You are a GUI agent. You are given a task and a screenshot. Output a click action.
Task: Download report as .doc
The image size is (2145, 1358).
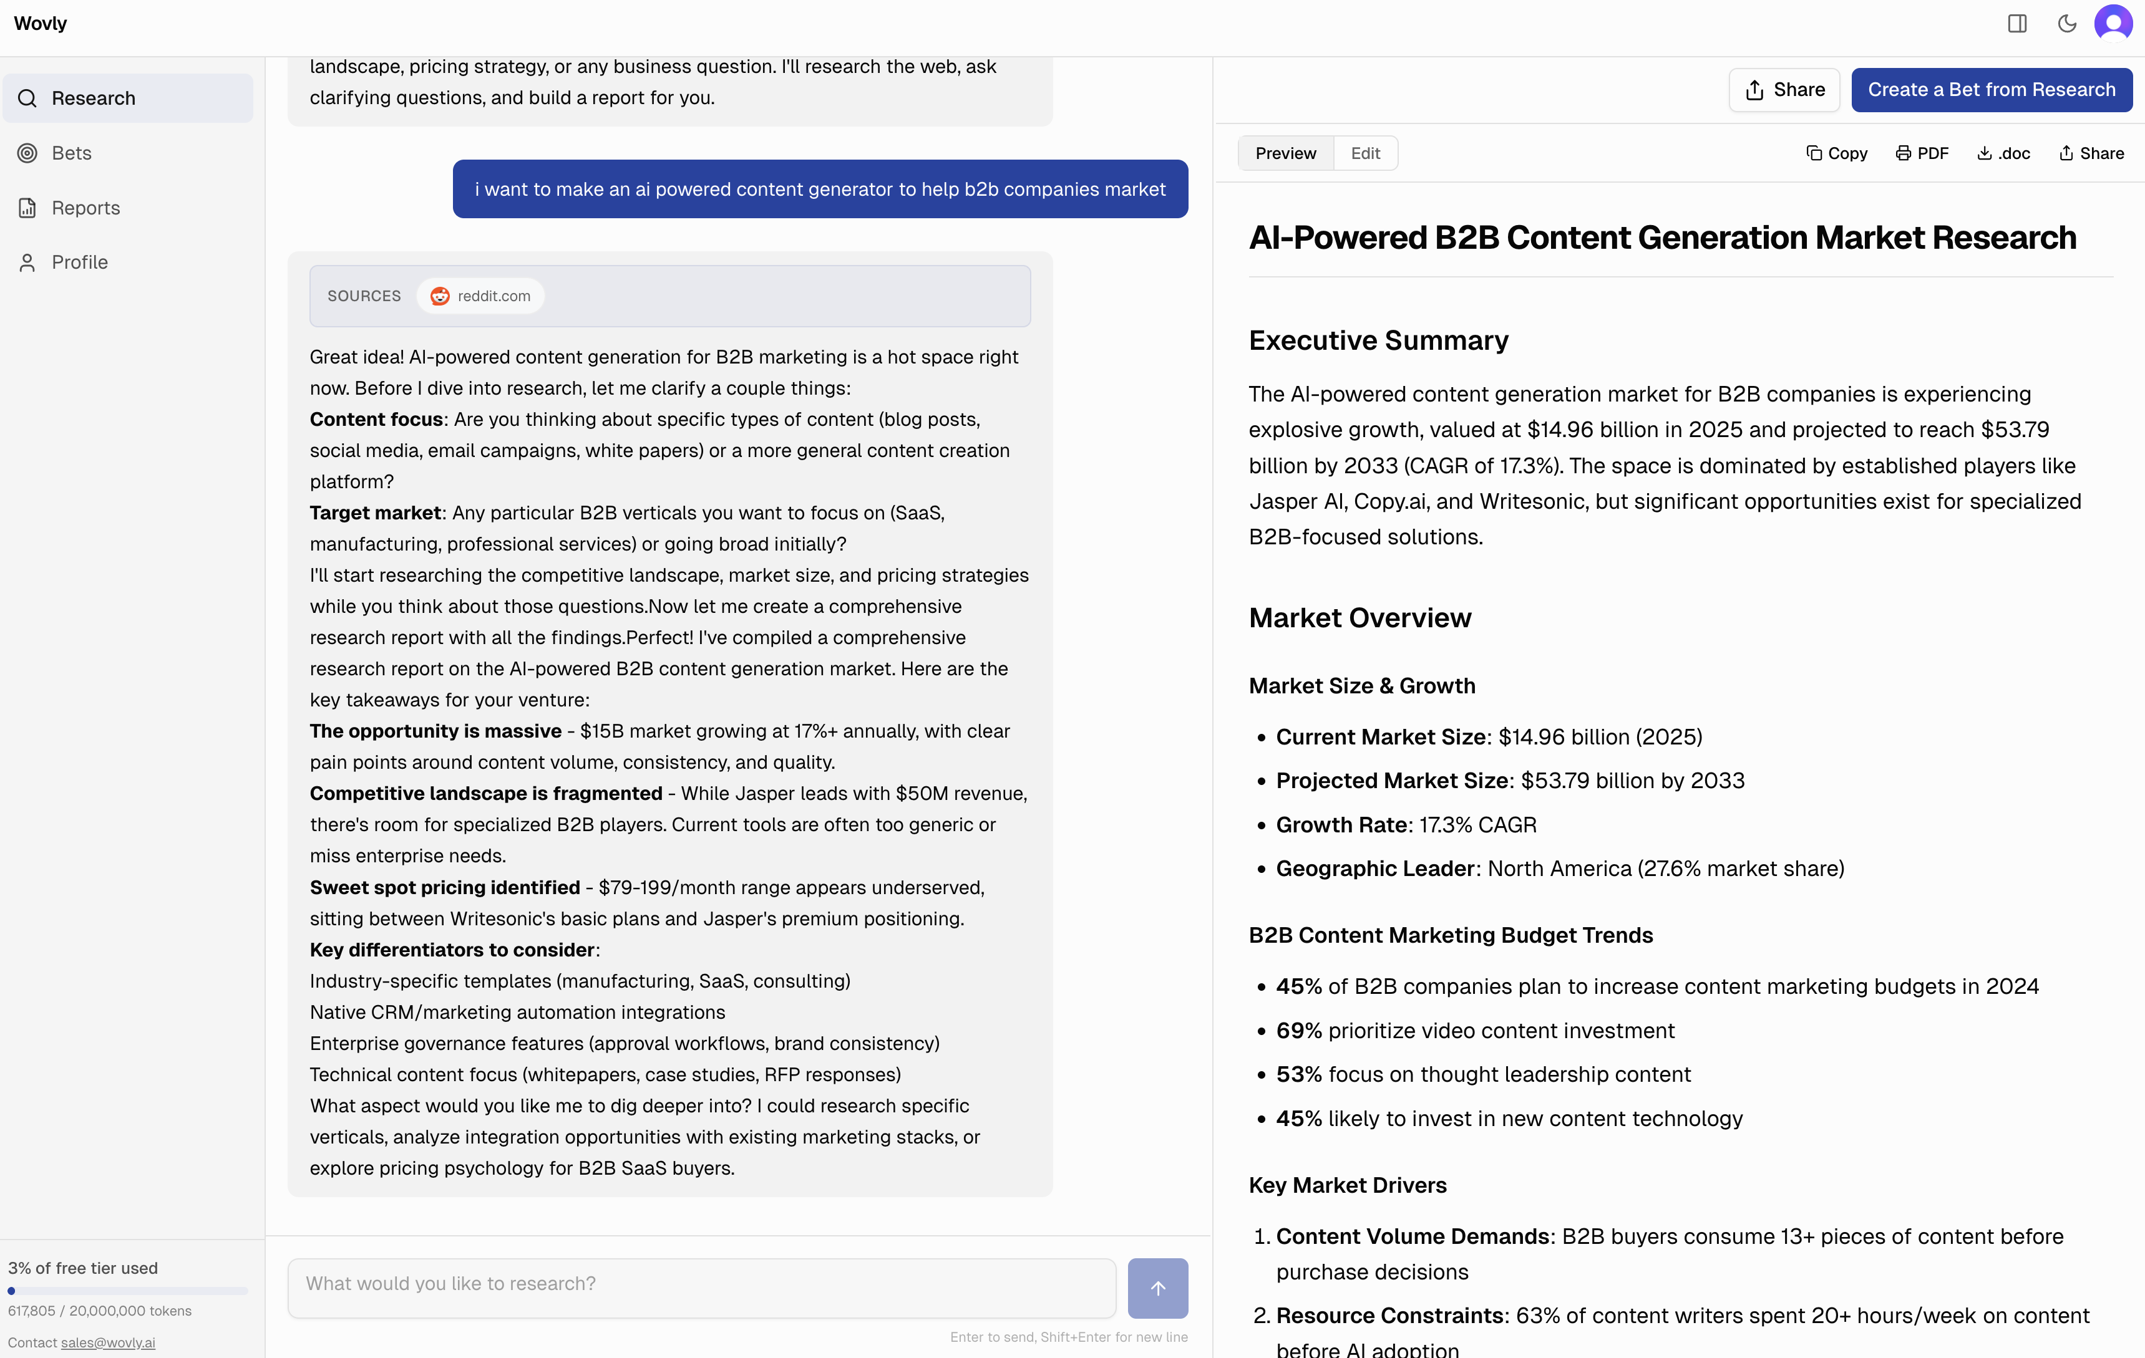[2003, 153]
